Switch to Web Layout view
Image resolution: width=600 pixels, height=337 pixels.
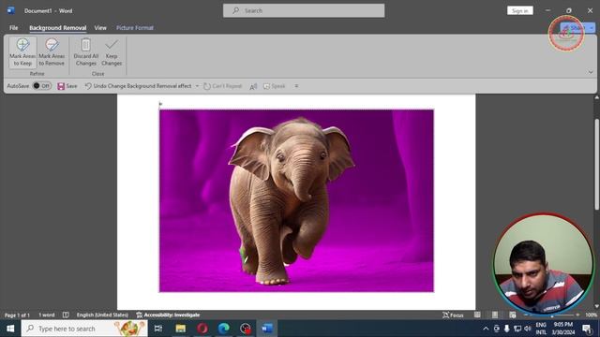[513, 315]
